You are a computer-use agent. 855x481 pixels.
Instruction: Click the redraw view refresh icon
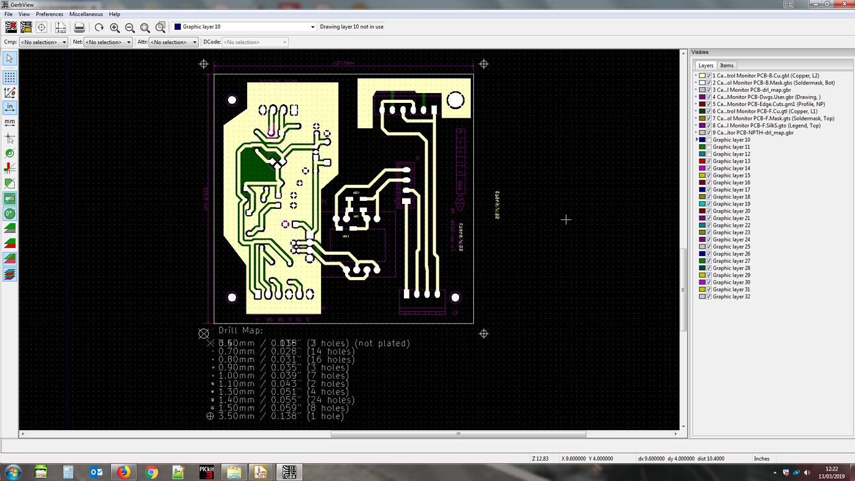tap(99, 27)
